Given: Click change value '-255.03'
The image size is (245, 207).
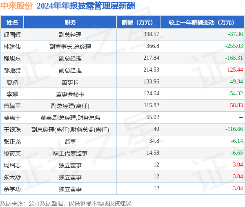Looking at the screenshot, I should [234, 46].
